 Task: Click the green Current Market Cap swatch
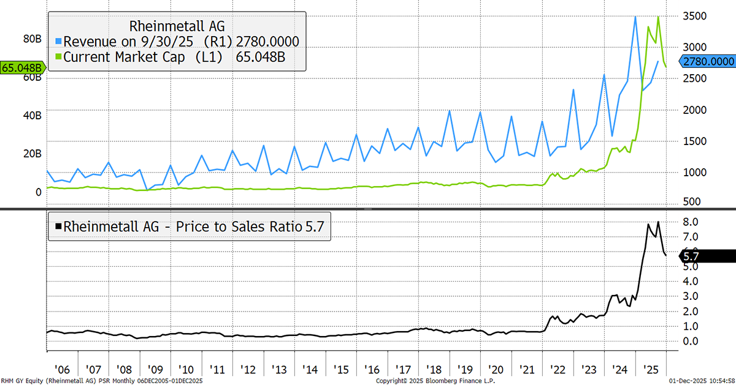coord(58,56)
